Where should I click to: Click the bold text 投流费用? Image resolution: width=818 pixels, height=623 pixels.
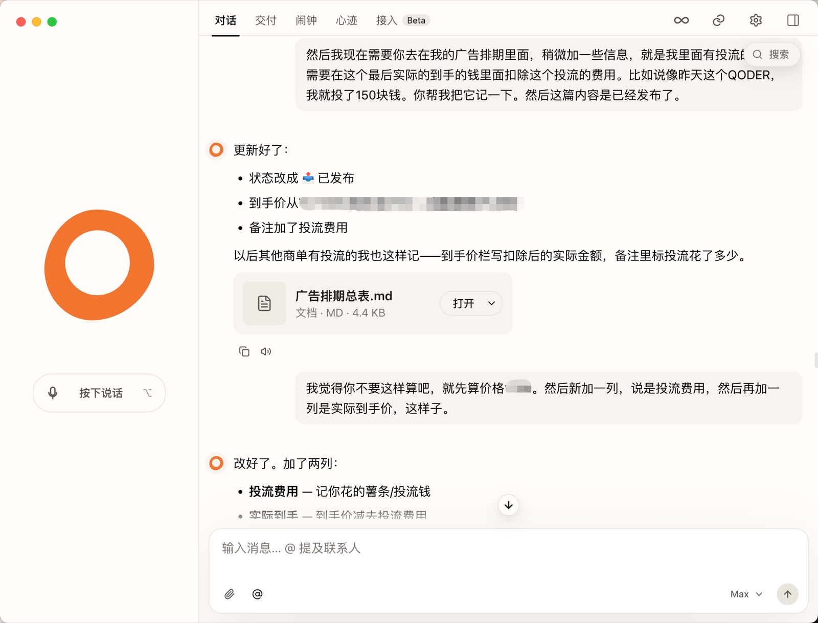[274, 492]
